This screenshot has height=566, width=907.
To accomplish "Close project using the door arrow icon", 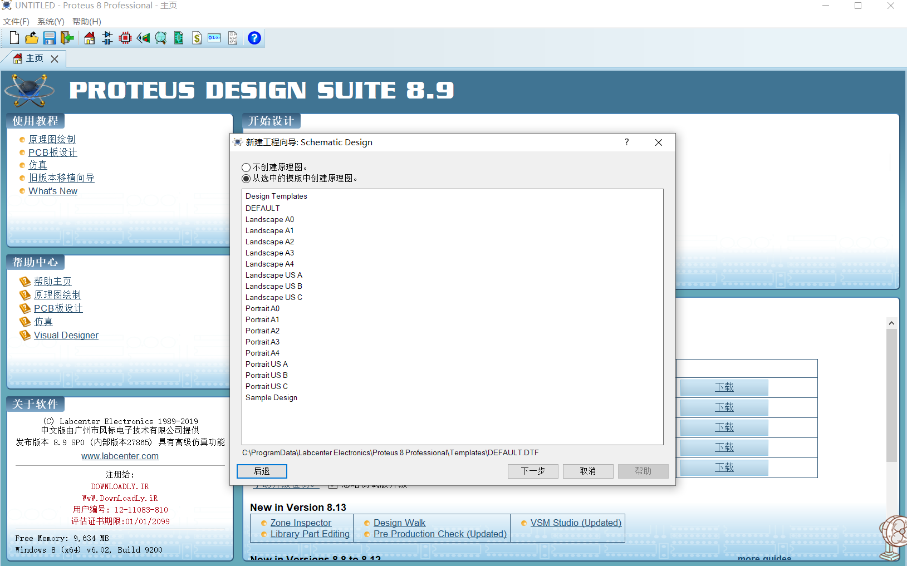I will (67, 38).
